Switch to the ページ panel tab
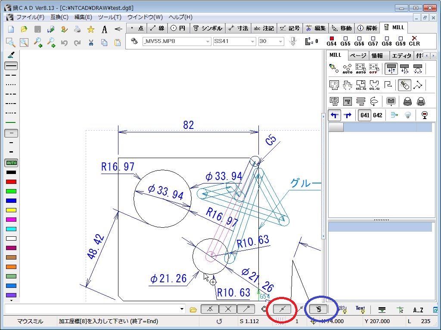Image resolution: width=441 pixels, height=330 pixels. 358,55
